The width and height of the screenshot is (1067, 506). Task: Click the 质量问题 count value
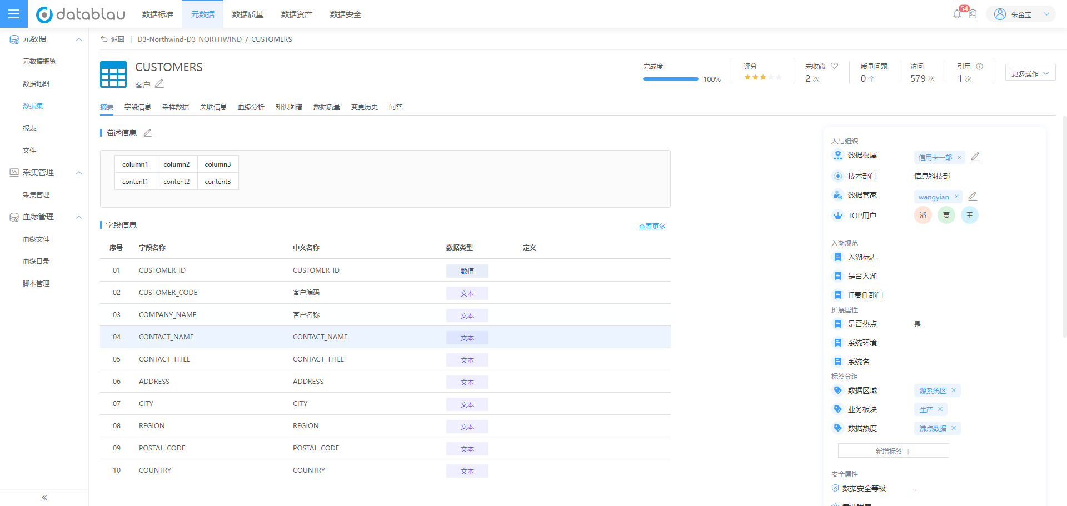point(864,78)
